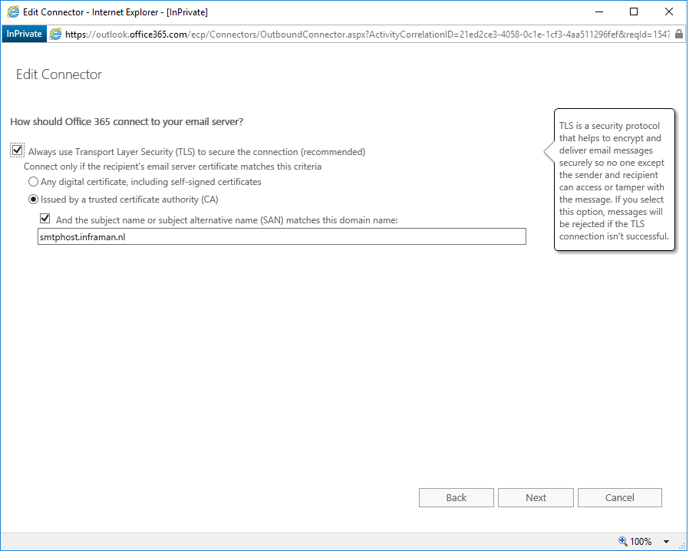Click the Edit Connector page heading

click(58, 74)
